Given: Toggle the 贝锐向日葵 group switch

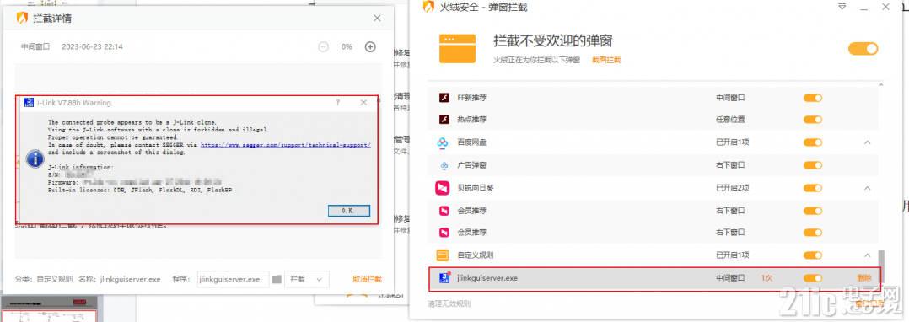Looking at the screenshot, I should coord(813,188).
